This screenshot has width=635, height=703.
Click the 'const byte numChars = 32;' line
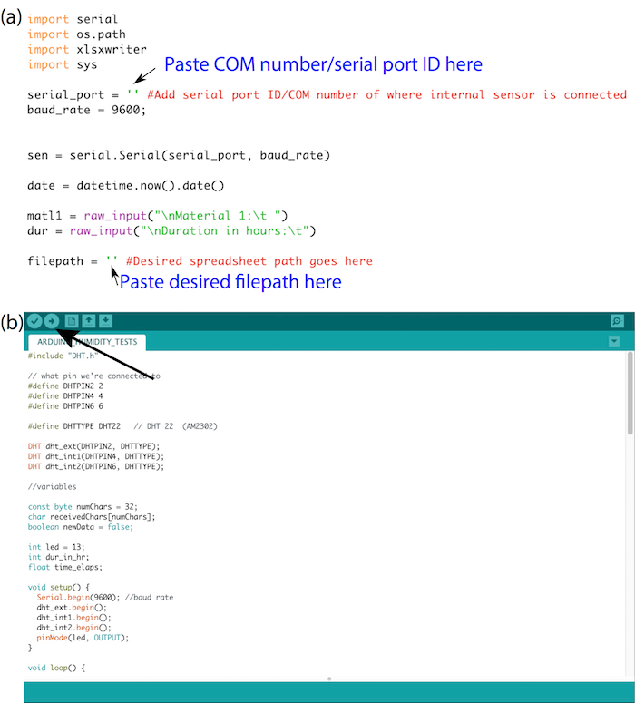point(83,507)
